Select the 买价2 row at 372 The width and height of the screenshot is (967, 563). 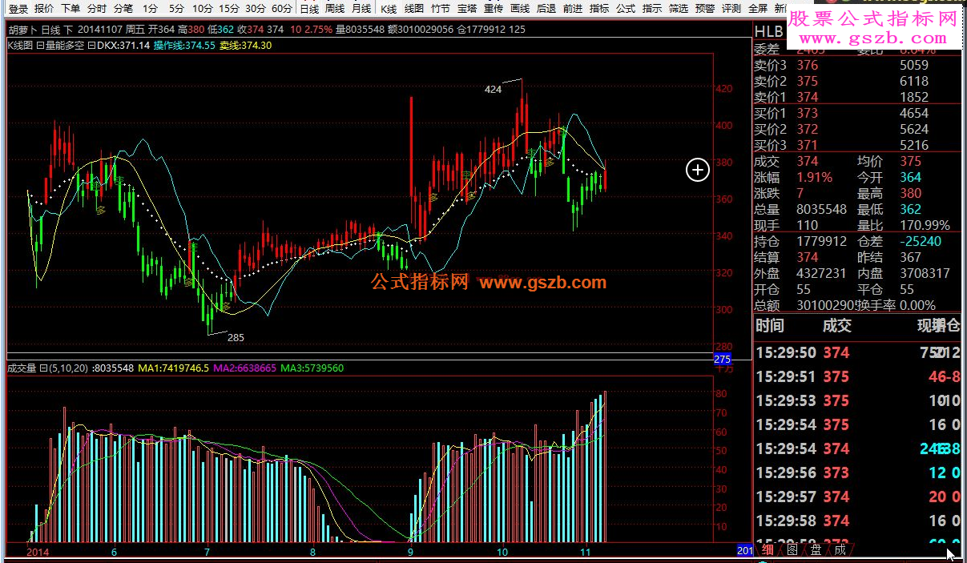pos(856,129)
